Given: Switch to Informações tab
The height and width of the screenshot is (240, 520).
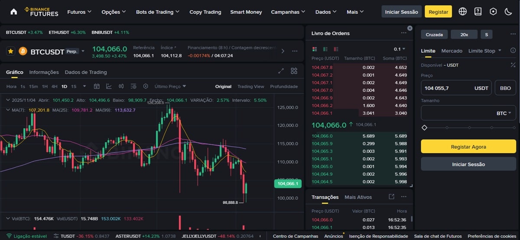Looking at the screenshot, I should tap(44, 72).
